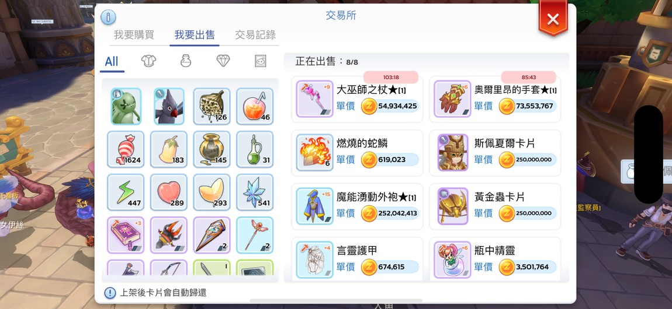The image size is (672, 309).
Task: Select the diamond material filter icon
Action: point(223,61)
